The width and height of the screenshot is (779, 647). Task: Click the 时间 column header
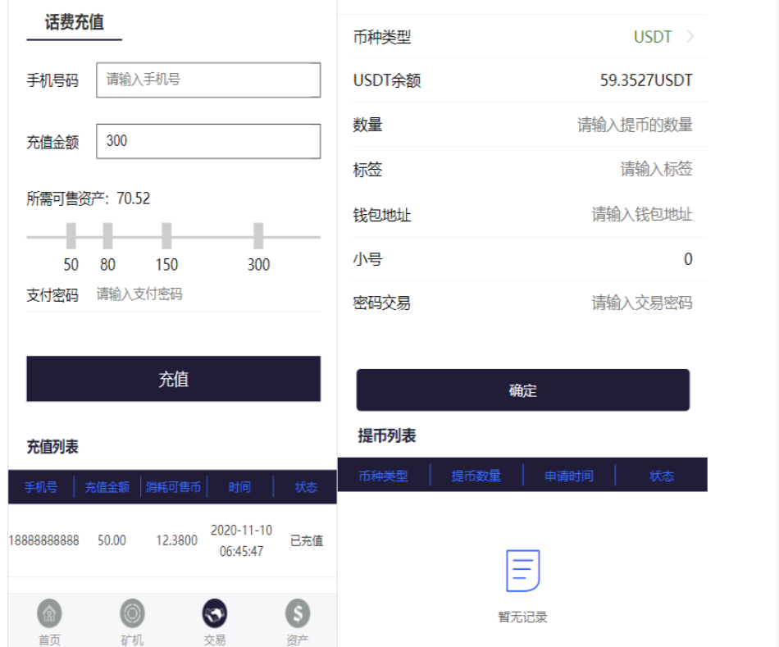point(239,487)
